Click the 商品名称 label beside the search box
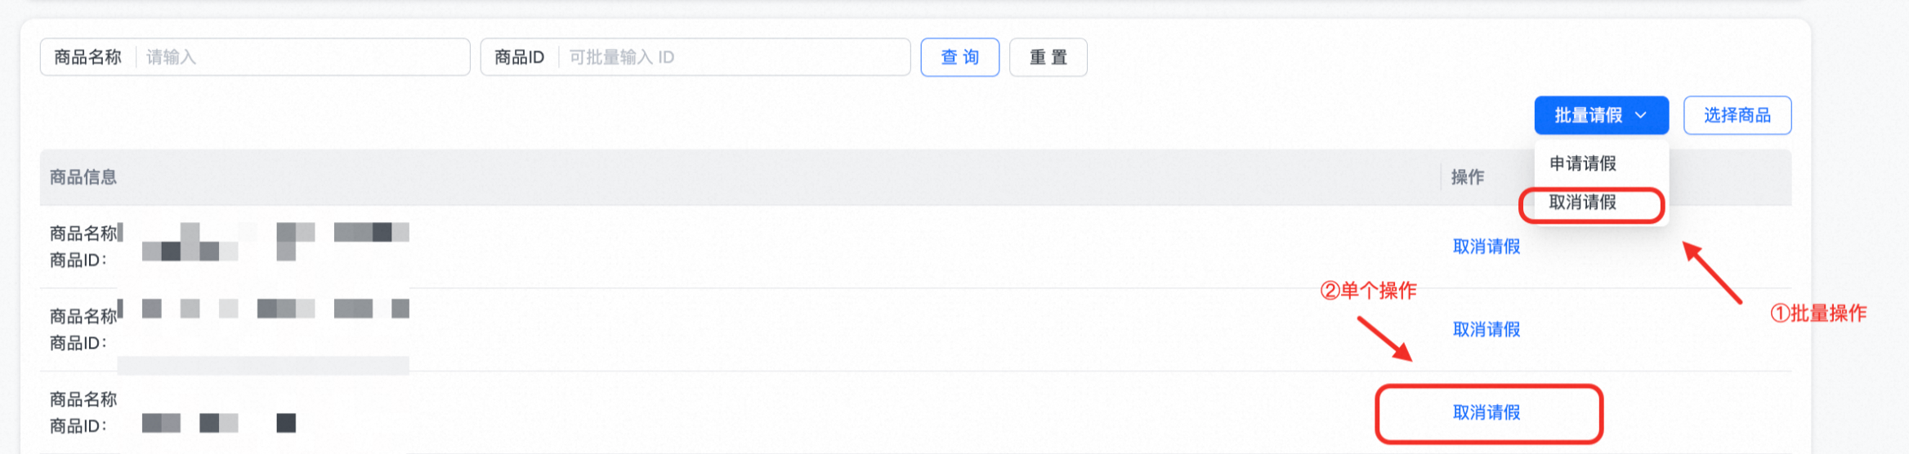Image resolution: width=1909 pixels, height=454 pixels. click(x=87, y=57)
